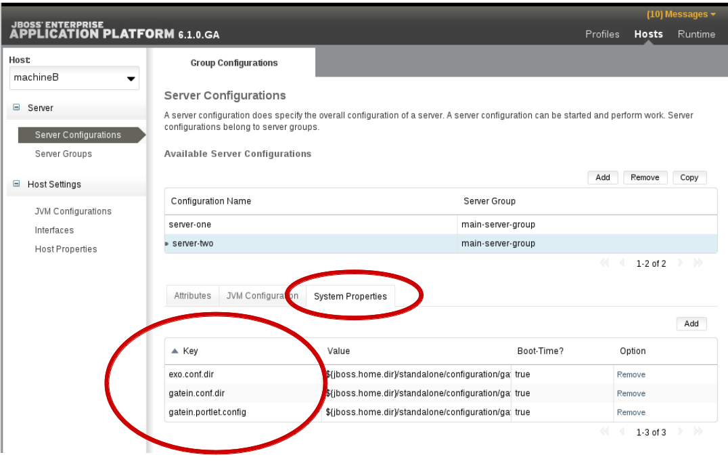Image resolution: width=728 pixels, height=476 pixels.
Task: Add a new system property
Action: coord(691,324)
